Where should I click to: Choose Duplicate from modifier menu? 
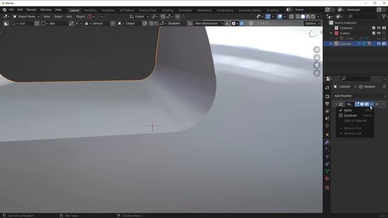pos(355,116)
